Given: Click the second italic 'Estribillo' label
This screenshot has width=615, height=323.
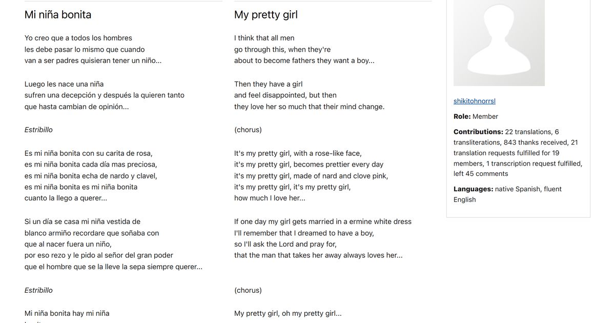Looking at the screenshot, I should [x=38, y=290].
